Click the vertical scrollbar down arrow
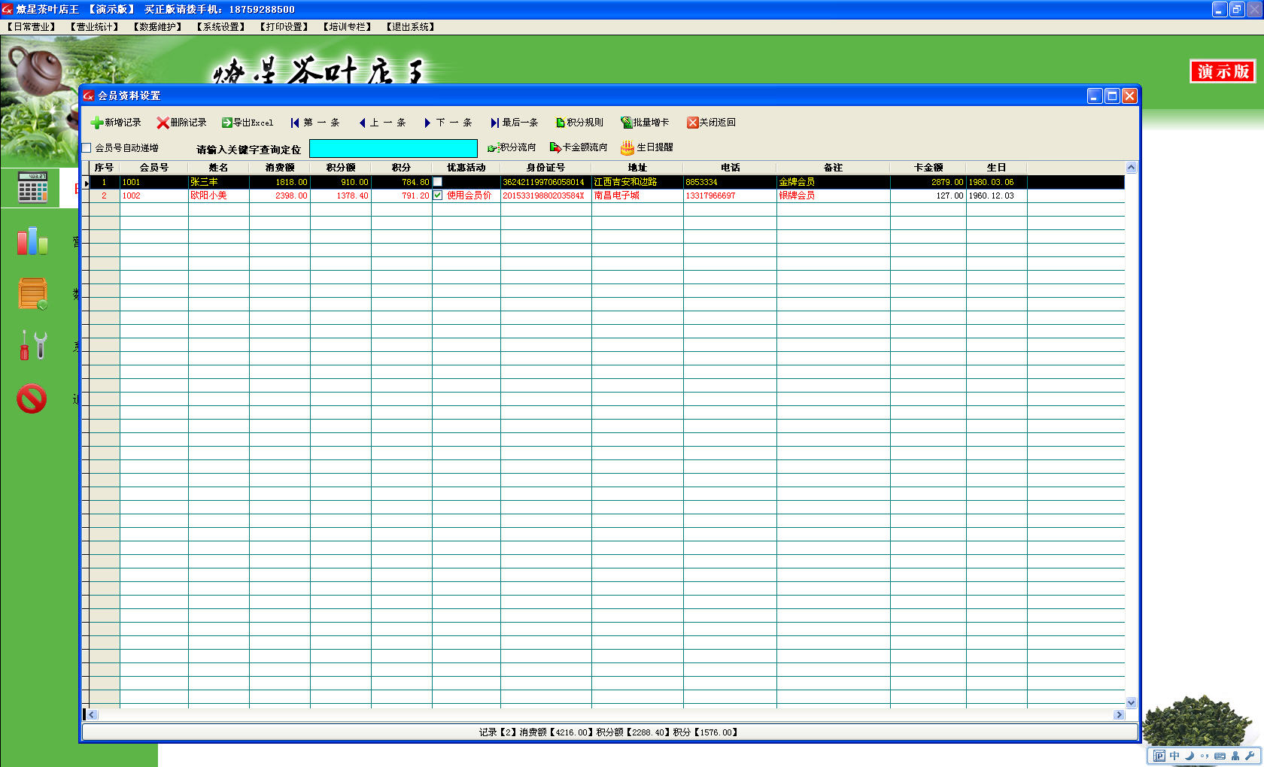The image size is (1264, 767). (1131, 702)
